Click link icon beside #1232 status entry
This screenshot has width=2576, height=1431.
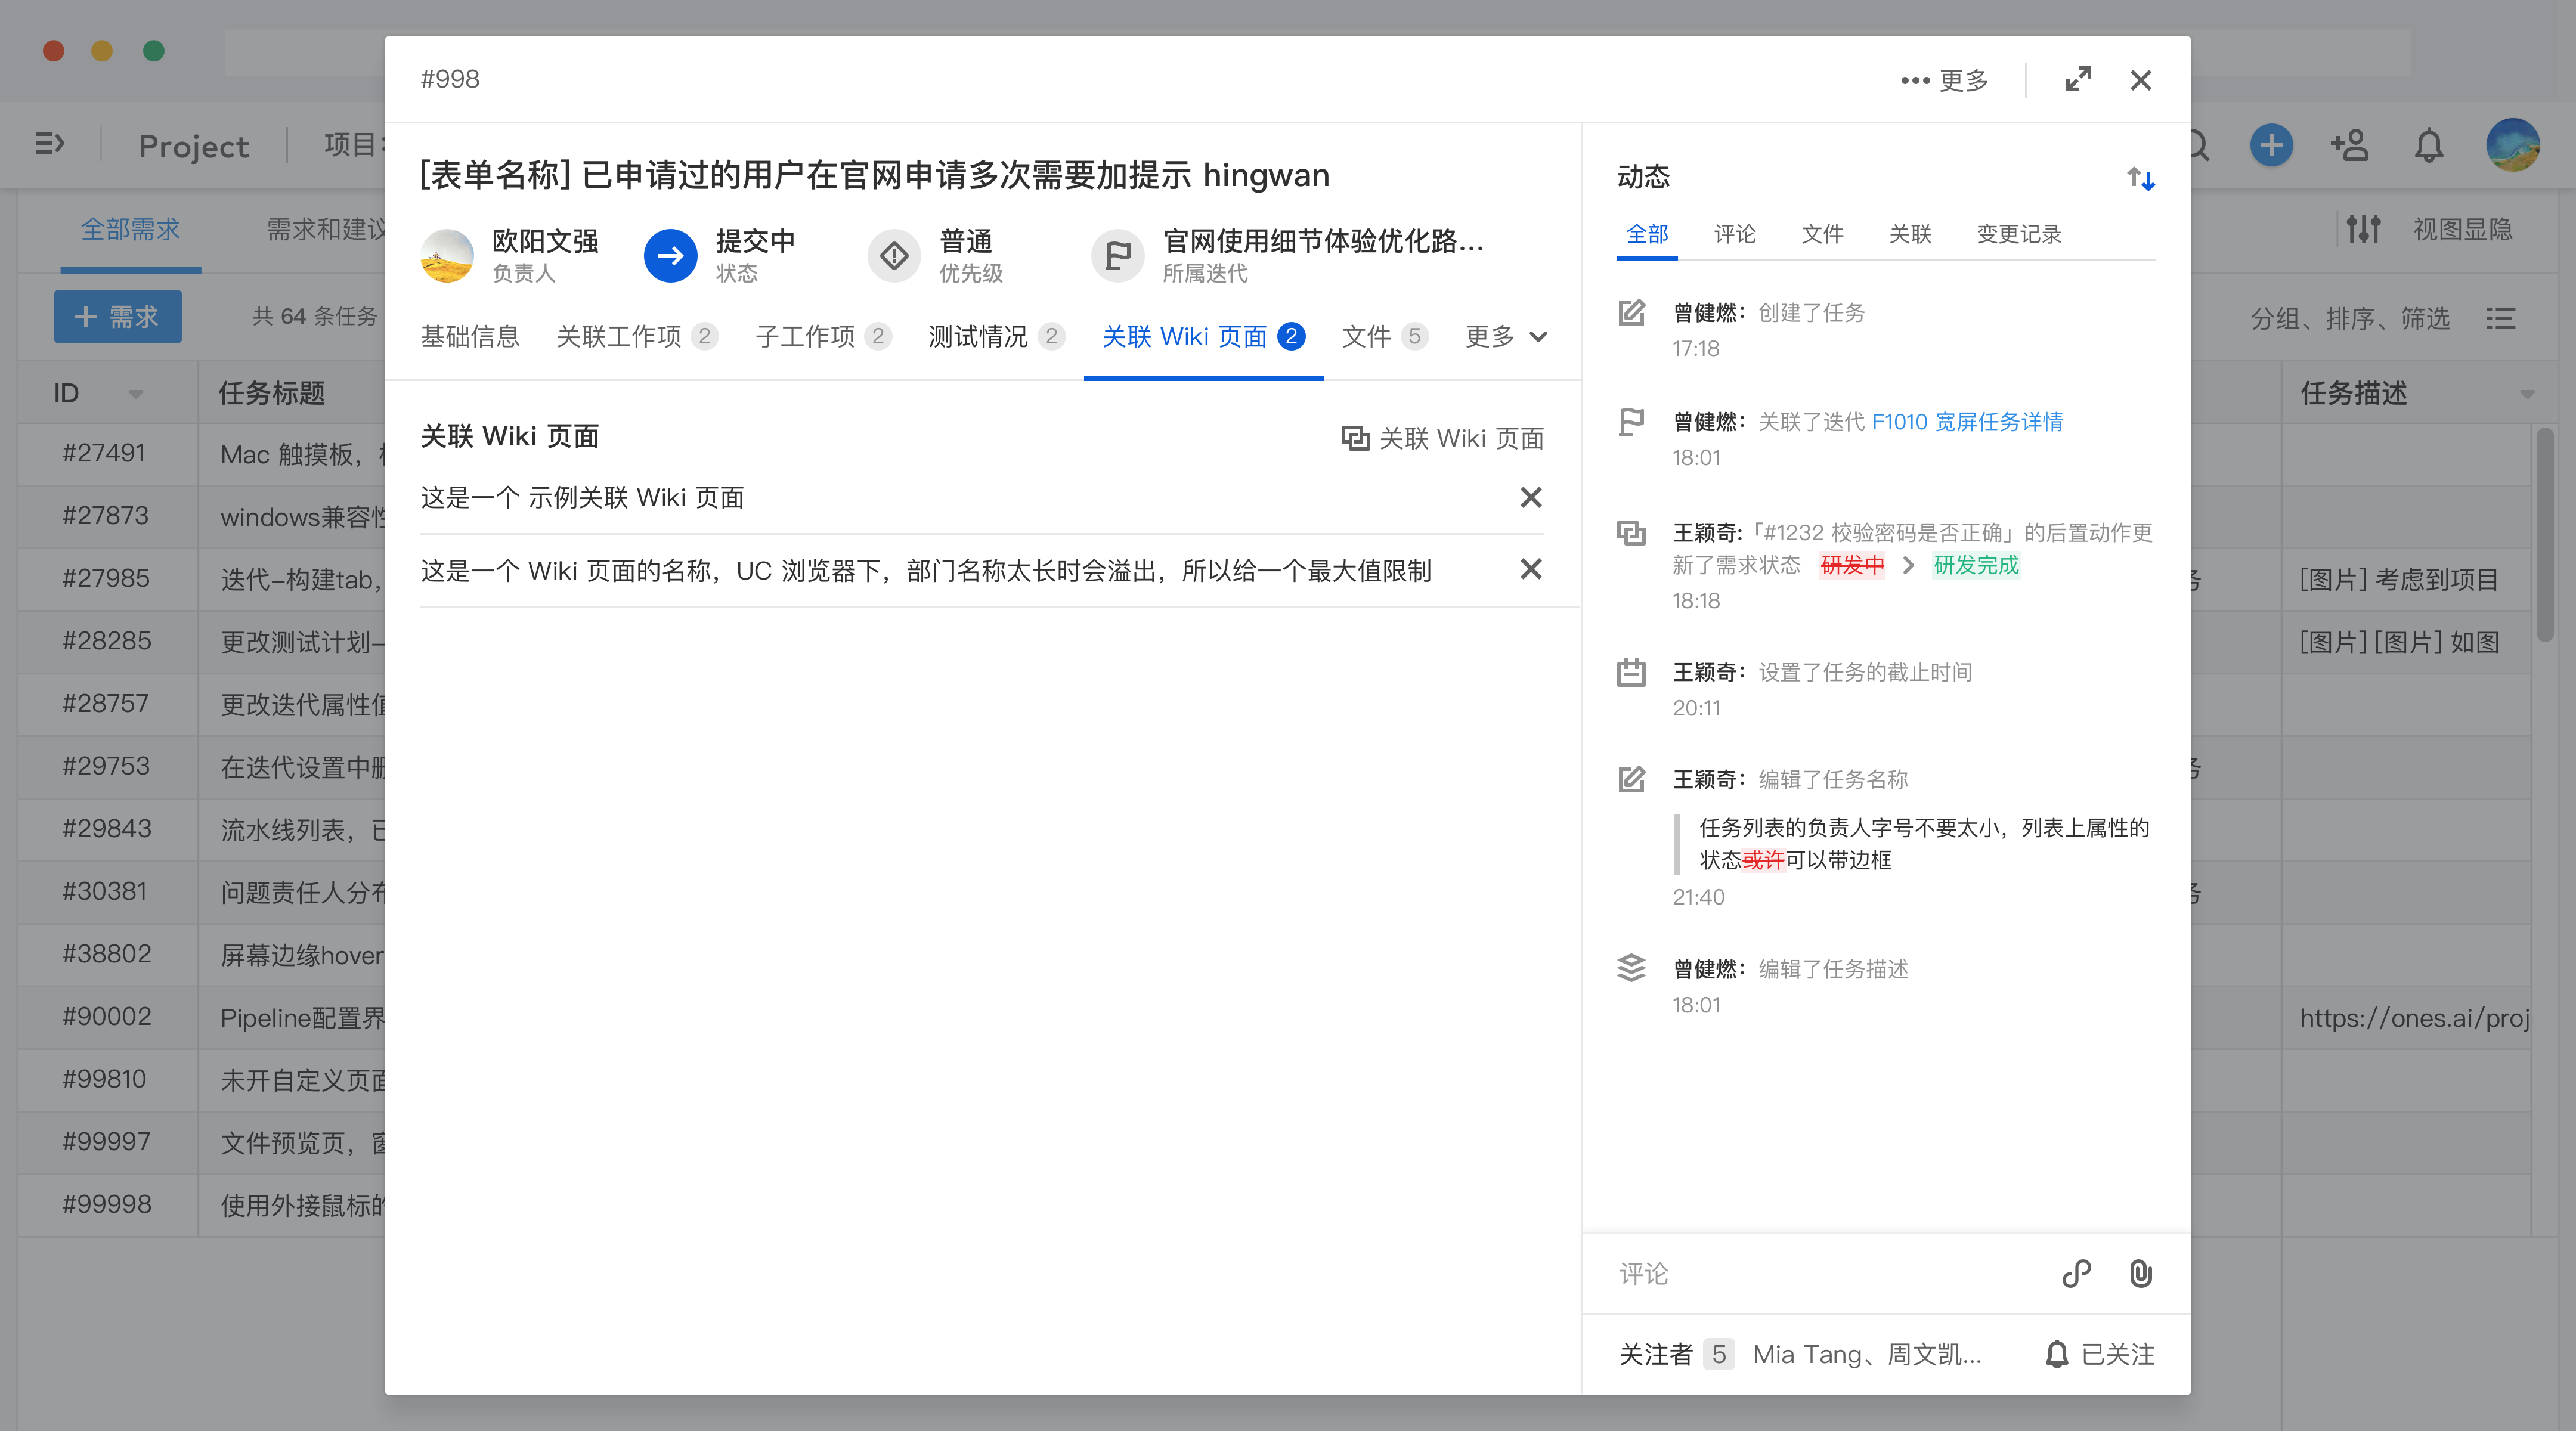point(1631,532)
